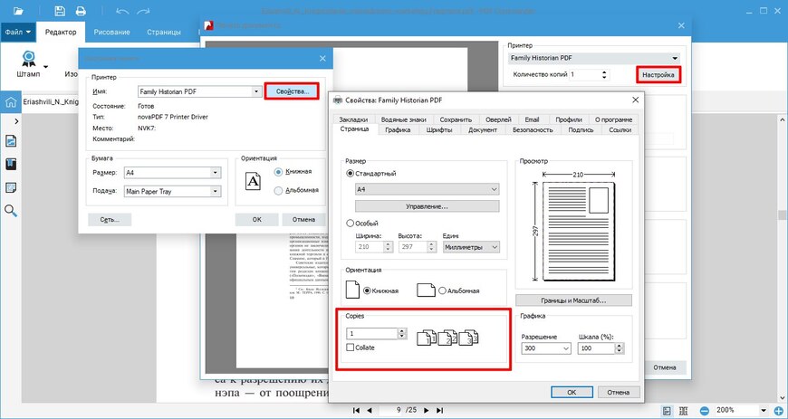Open search magnifier in sidebar
The image size is (788, 419).
tap(11, 211)
